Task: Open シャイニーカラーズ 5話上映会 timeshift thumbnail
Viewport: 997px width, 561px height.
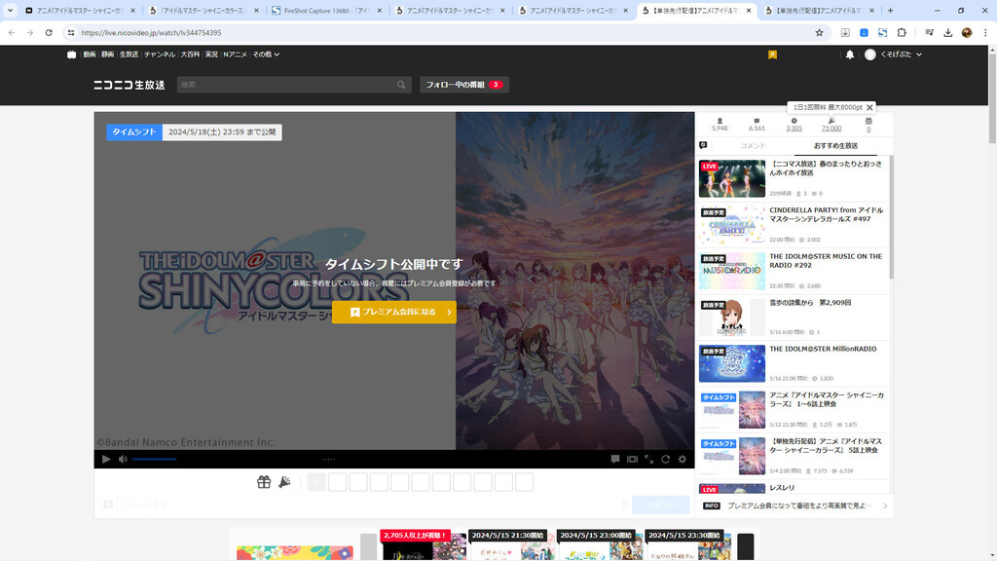Action: tap(732, 456)
